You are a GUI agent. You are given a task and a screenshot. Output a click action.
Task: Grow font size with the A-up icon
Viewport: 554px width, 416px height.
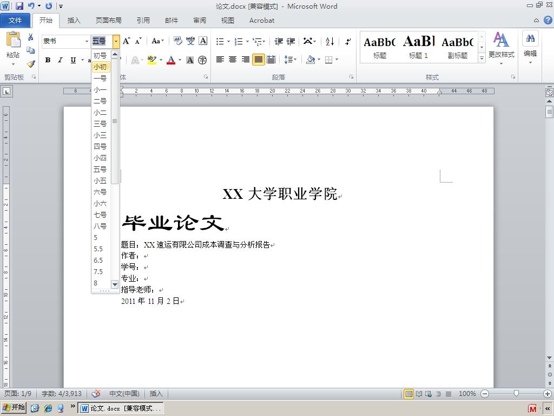127,41
